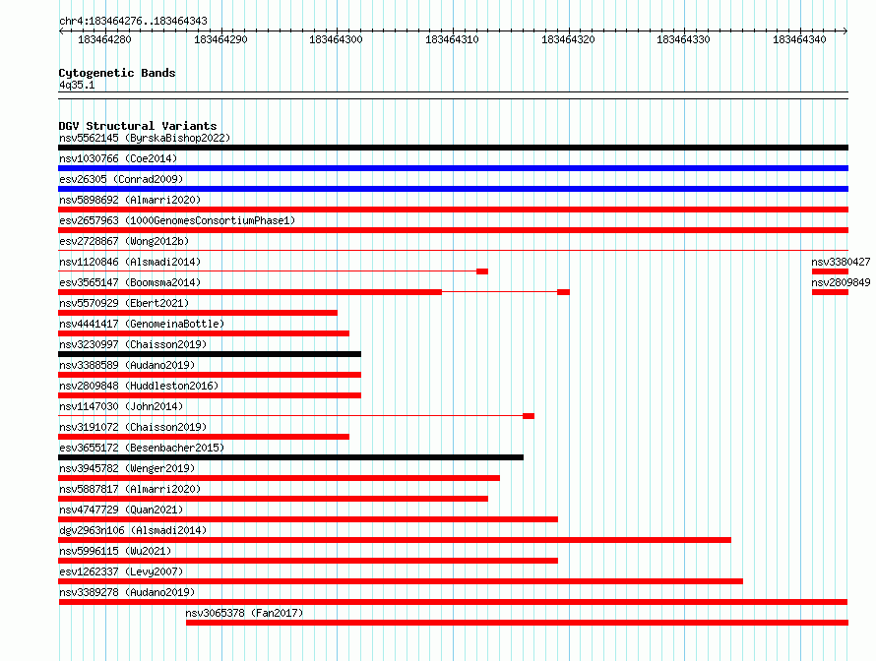
Task: Click the esv2657963 (1000GenomesConsortiumPhase1) label
Action: click(x=177, y=220)
